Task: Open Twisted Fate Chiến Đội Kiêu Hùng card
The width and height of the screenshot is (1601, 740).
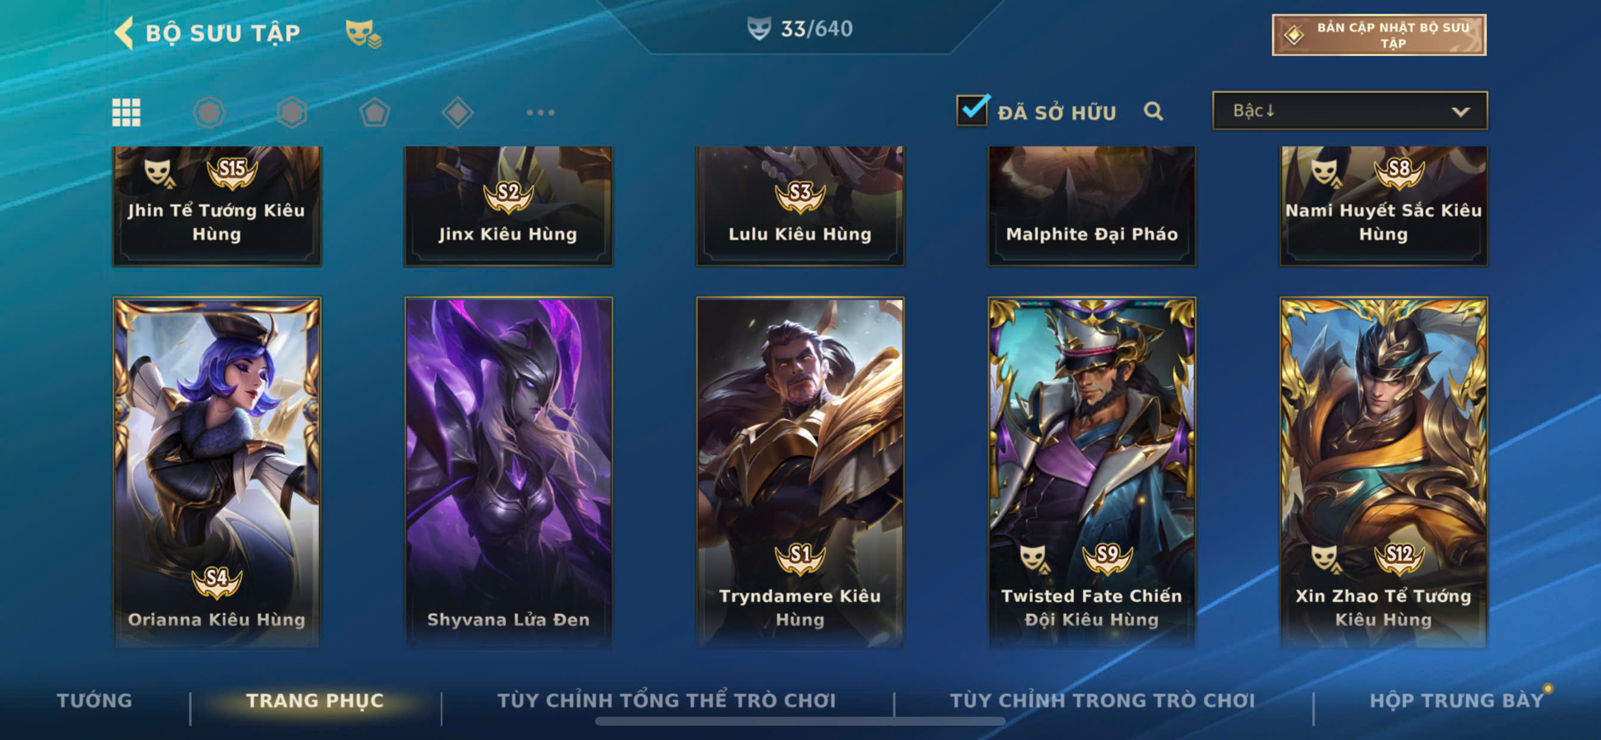Action: coord(1092,472)
